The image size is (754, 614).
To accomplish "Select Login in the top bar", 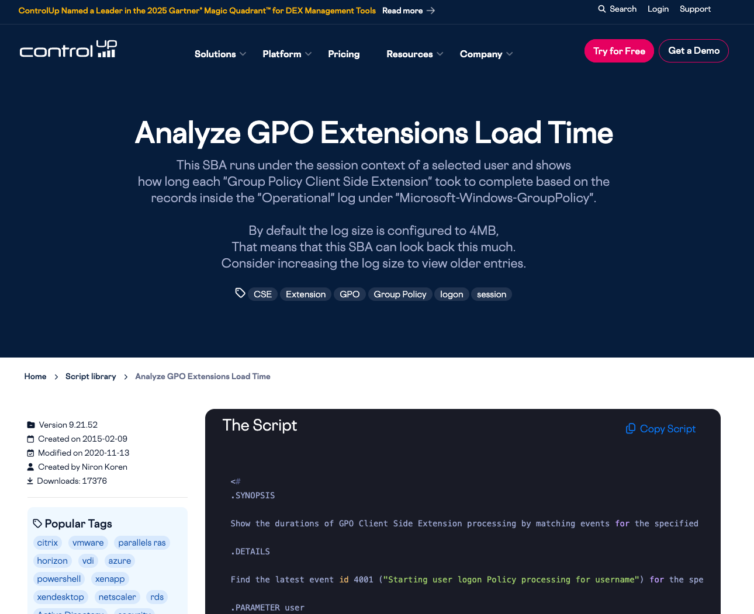I will pyautogui.click(x=658, y=9).
